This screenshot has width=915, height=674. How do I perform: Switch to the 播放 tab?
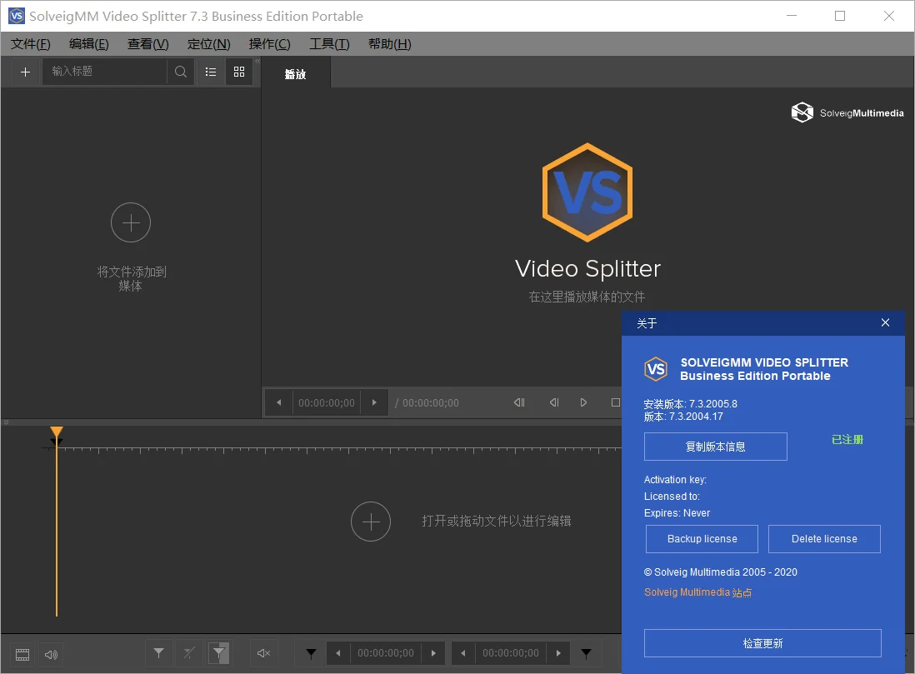(x=296, y=73)
